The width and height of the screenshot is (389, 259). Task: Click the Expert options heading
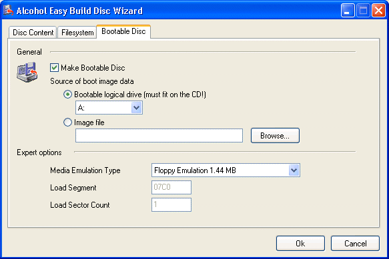tap(39, 152)
